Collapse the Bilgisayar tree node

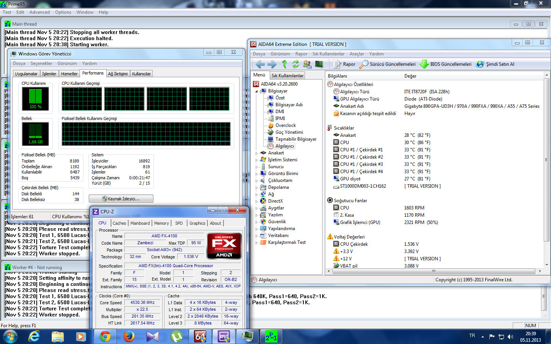click(257, 91)
